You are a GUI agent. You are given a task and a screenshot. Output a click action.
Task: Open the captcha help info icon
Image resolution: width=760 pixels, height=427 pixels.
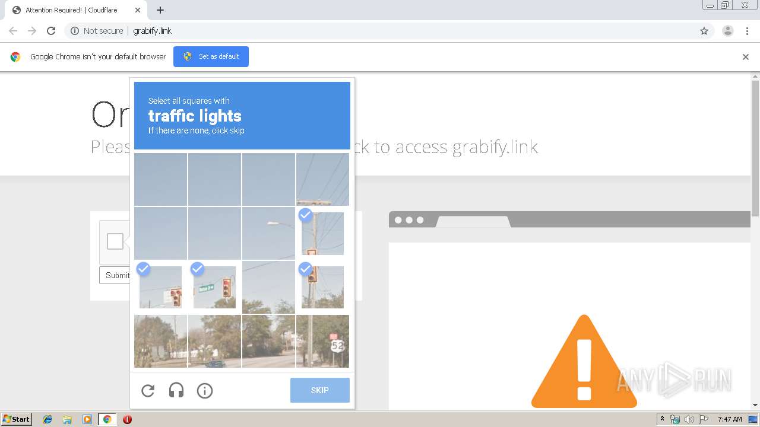point(205,390)
